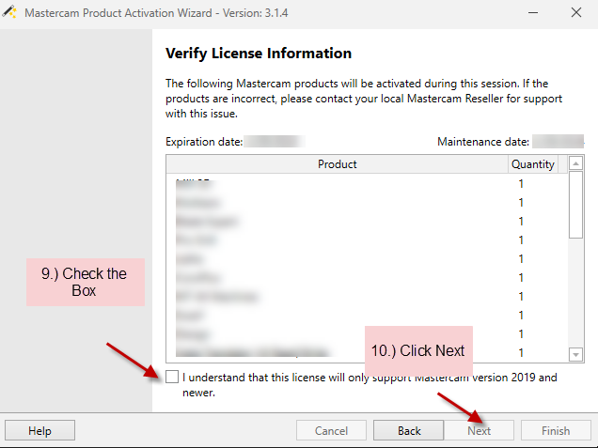This screenshot has height=448, width=598.
Task: Select the Expiration date label
Action: point(204,142)
